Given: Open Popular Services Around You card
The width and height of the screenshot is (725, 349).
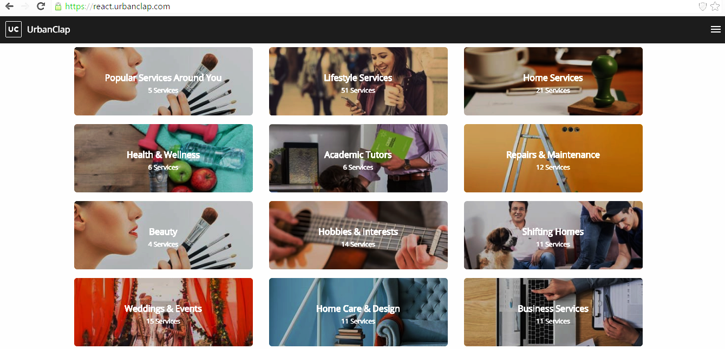Looking at the screenshot, I should (x=164, y=81).
